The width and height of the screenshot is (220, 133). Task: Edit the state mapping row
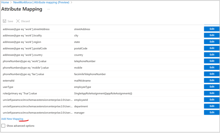[x=212, y=42]
